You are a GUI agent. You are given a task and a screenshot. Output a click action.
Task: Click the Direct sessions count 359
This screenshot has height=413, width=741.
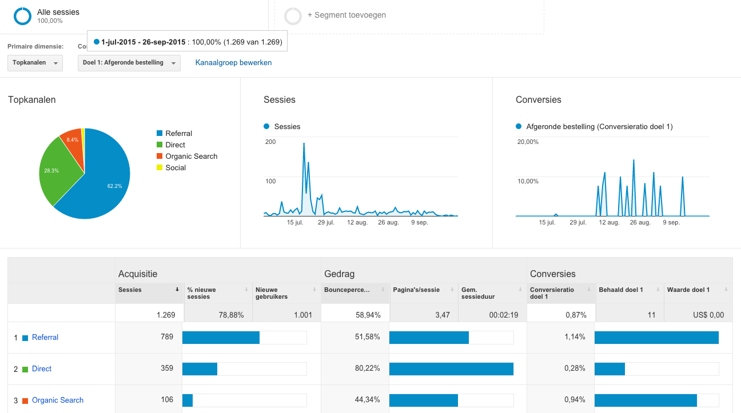pyautogui.click(x=167, y=368)
